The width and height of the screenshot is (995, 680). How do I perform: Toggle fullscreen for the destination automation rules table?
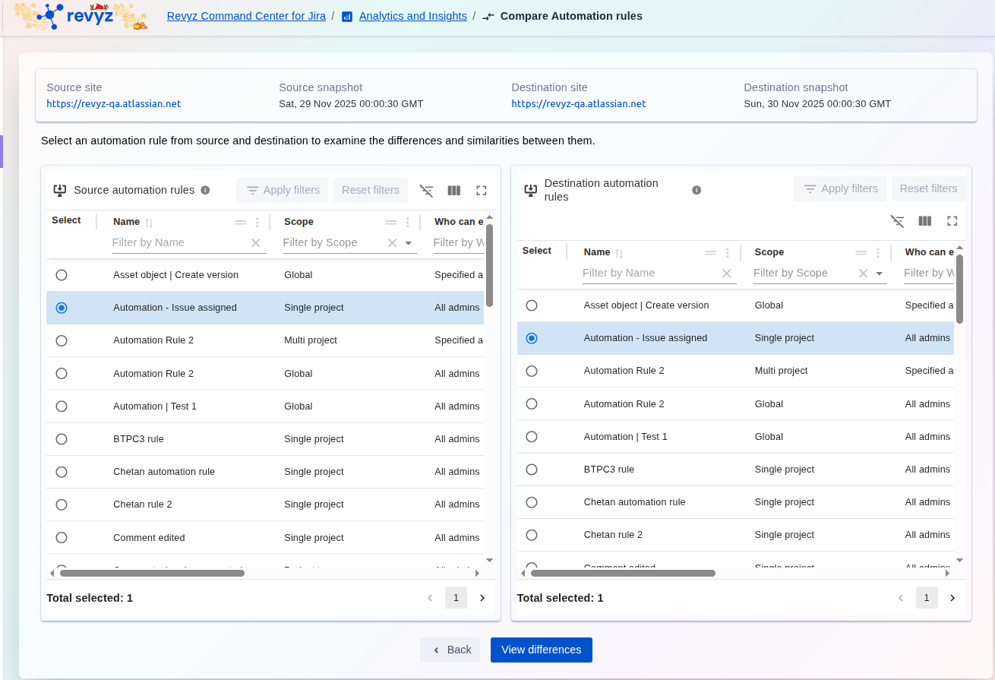[x=952, y=221]
